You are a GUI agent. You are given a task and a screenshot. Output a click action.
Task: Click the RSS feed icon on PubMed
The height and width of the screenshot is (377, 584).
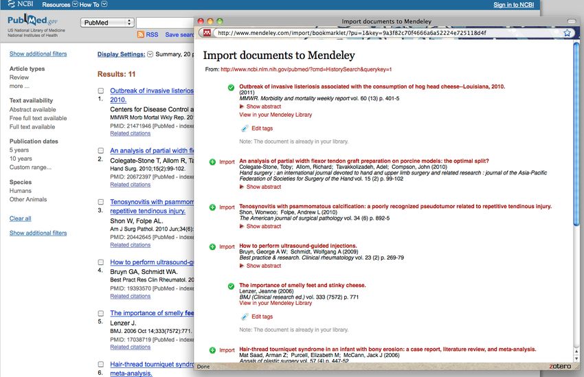[x=140, y=34]
